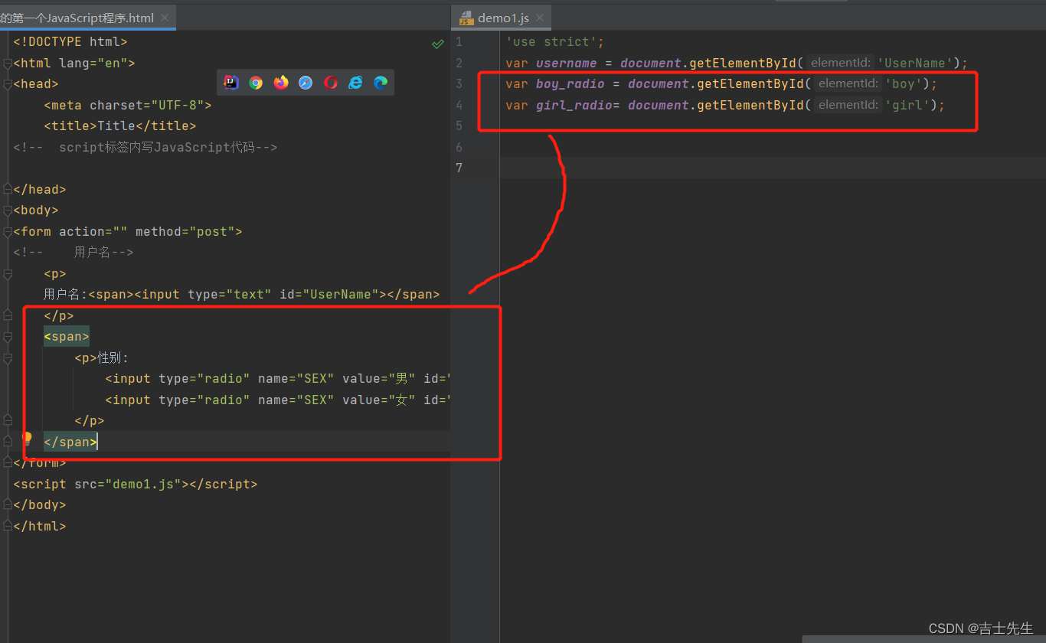
Task: Click the girl_radio variable name
Action: 574,105
